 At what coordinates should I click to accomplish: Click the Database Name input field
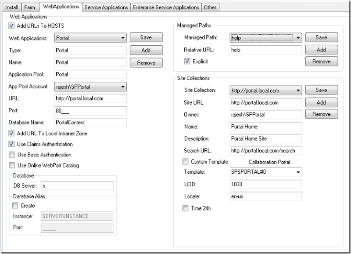pyautogui.click(x=90, y=123)
